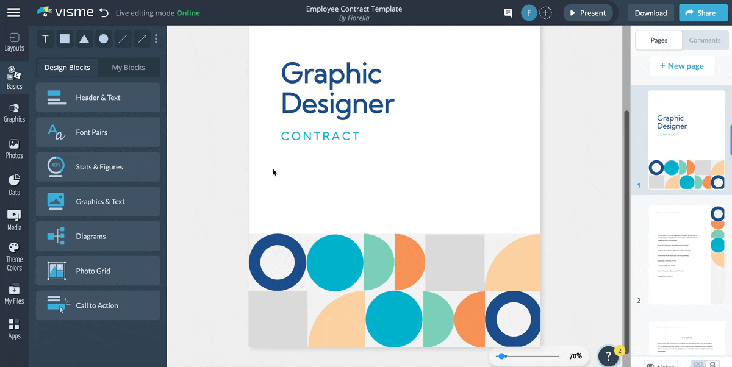Select the rectangle shape tool
This screenshot has width=732, height=367.
point(65,38)
